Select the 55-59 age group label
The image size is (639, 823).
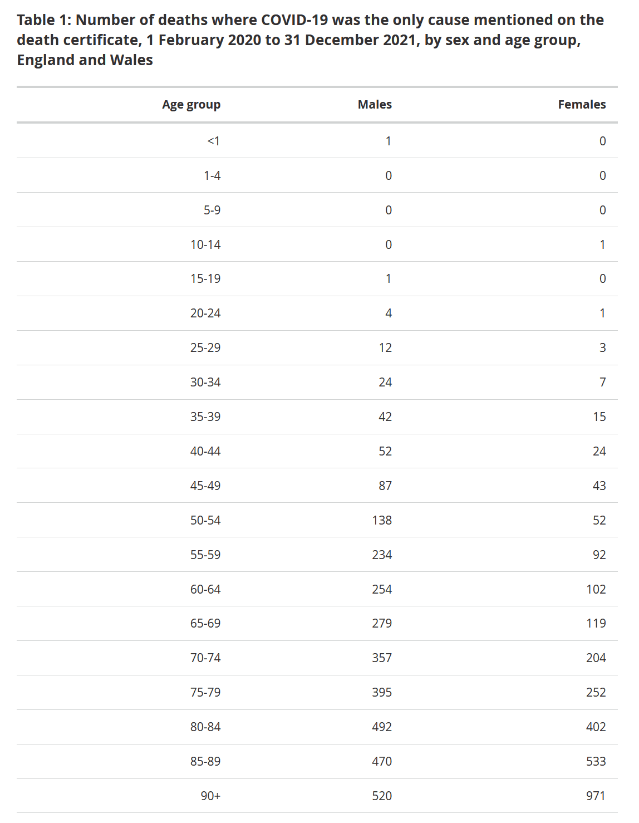tap(205, 555)
